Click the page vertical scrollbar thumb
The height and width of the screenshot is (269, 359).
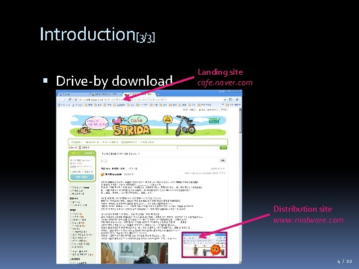click(x=240, y=122)
